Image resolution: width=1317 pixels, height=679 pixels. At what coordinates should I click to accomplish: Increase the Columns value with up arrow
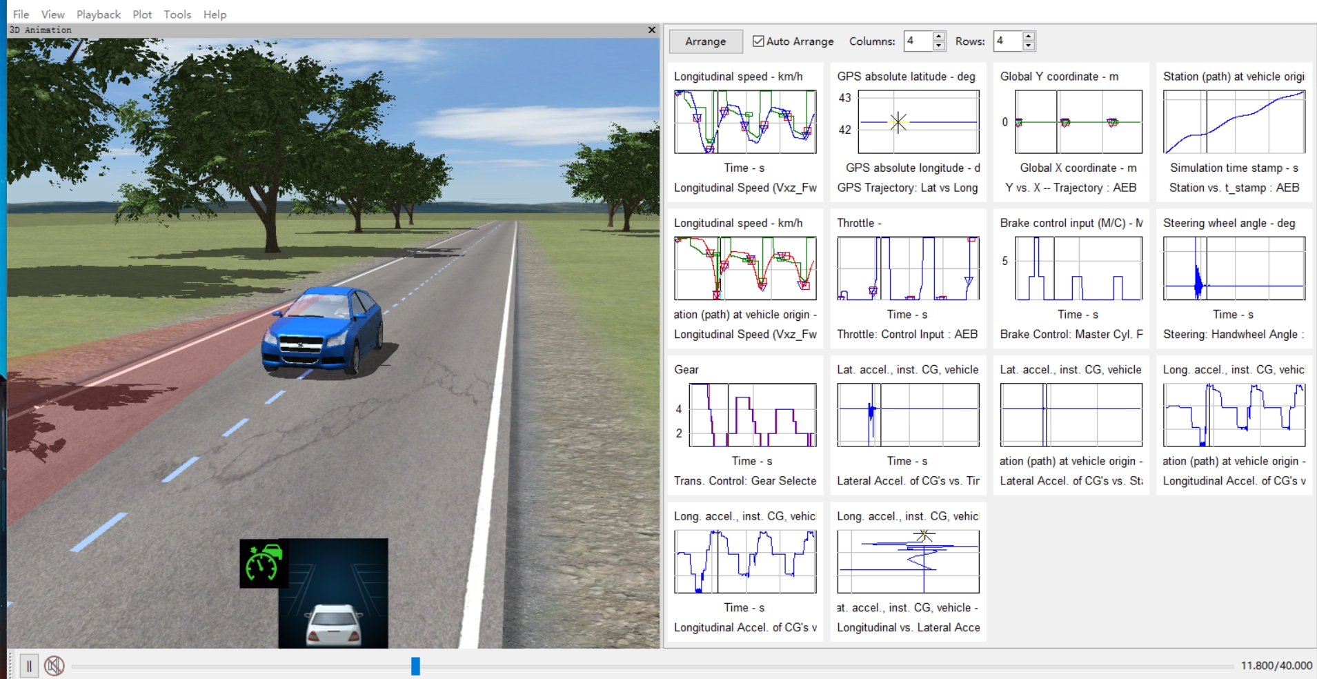click(939, 37)
